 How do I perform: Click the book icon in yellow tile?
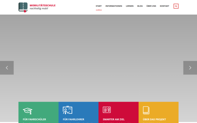pos(146,110)
